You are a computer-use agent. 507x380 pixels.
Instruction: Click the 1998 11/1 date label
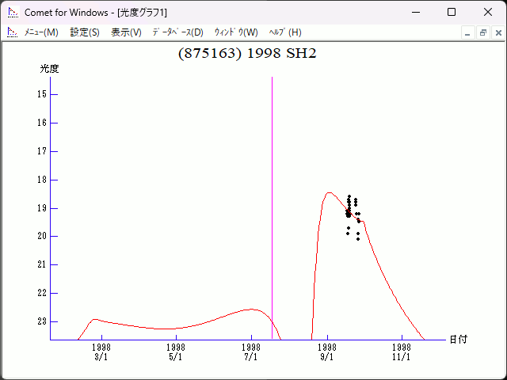point(402,351)
